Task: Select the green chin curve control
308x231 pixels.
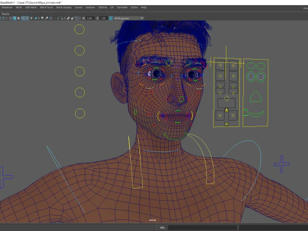Action: click(175, 137)
